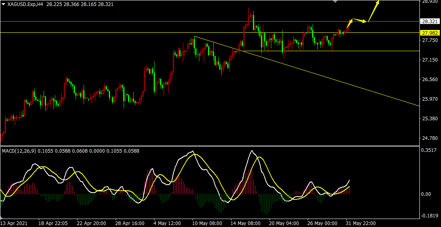Open the dropdown triangle beside XAGUSD.Exp,H4
Image resolution: width=441 pixels, height=227 pixels.
[x=4, y=4]
